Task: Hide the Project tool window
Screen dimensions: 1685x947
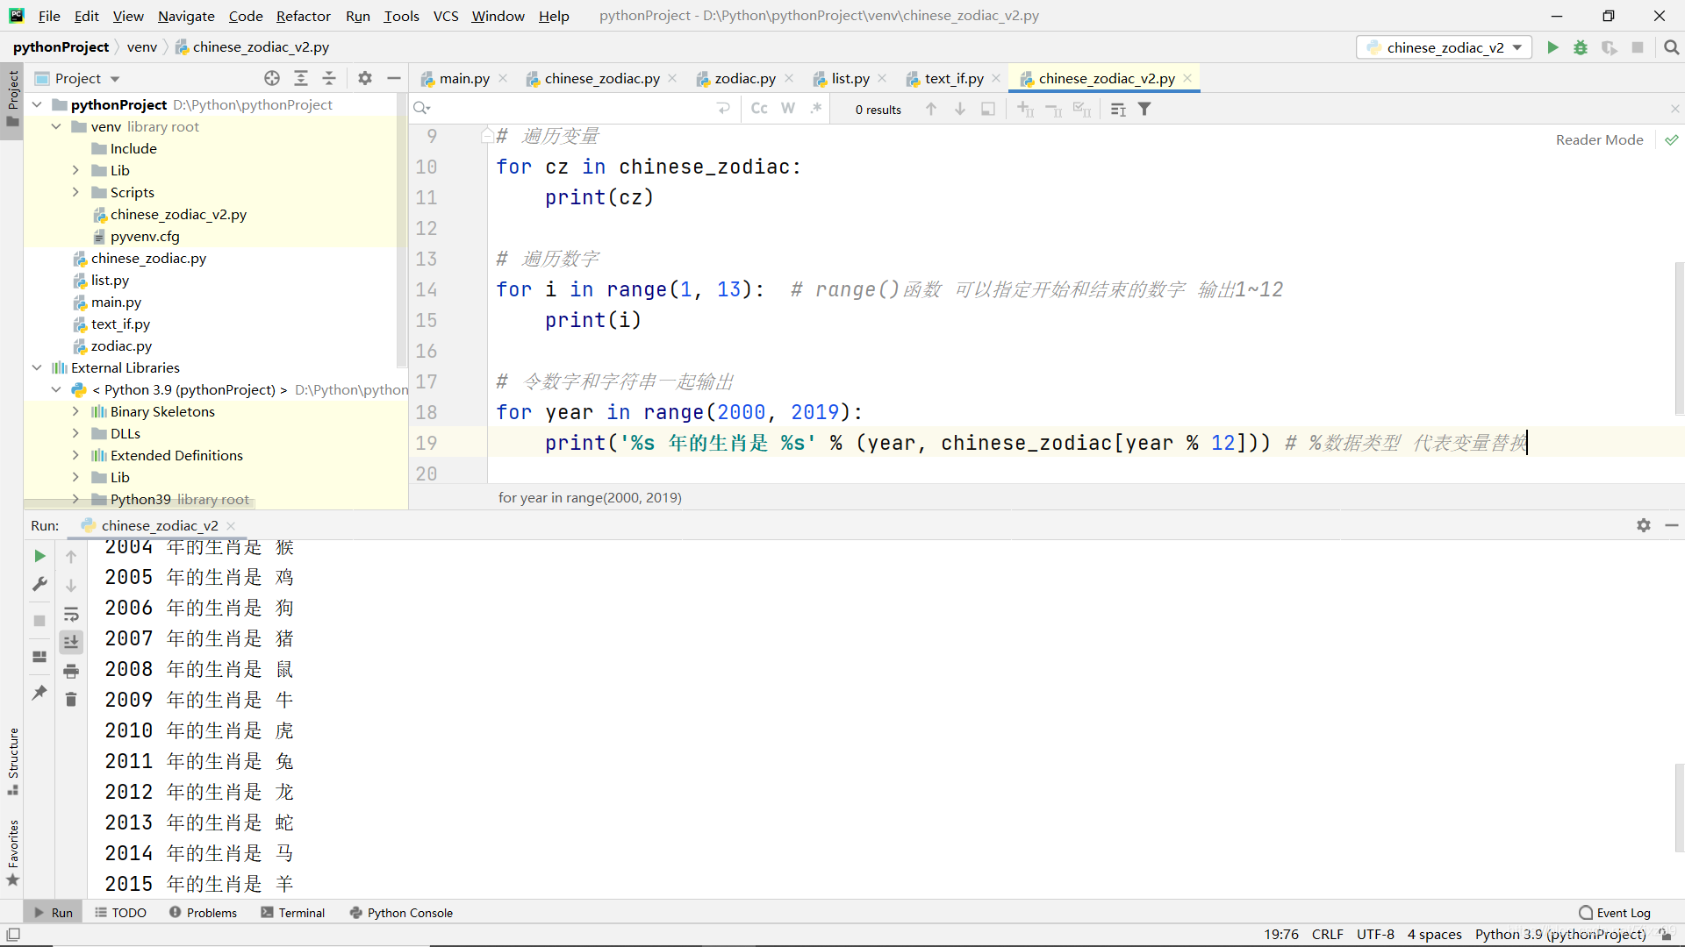Action: 394,78
